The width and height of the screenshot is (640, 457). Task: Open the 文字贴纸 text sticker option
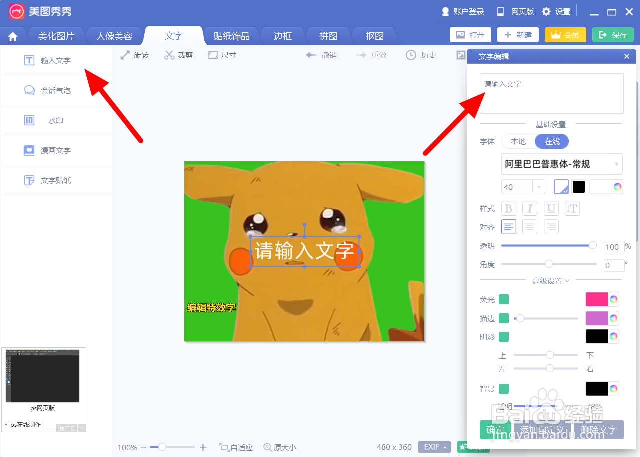point(48,180)
